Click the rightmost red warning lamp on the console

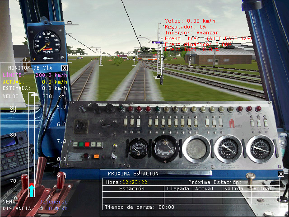click(x=258, y=109)
